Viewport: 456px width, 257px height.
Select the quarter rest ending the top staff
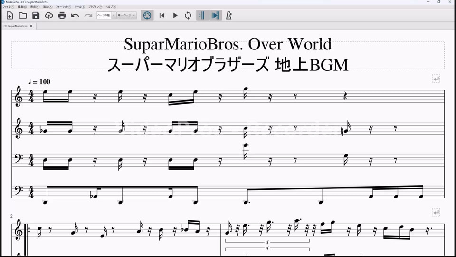345,97
